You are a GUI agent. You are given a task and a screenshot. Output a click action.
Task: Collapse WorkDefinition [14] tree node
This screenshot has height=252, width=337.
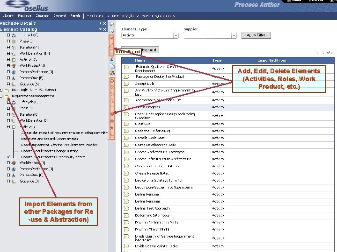(8, 54)
